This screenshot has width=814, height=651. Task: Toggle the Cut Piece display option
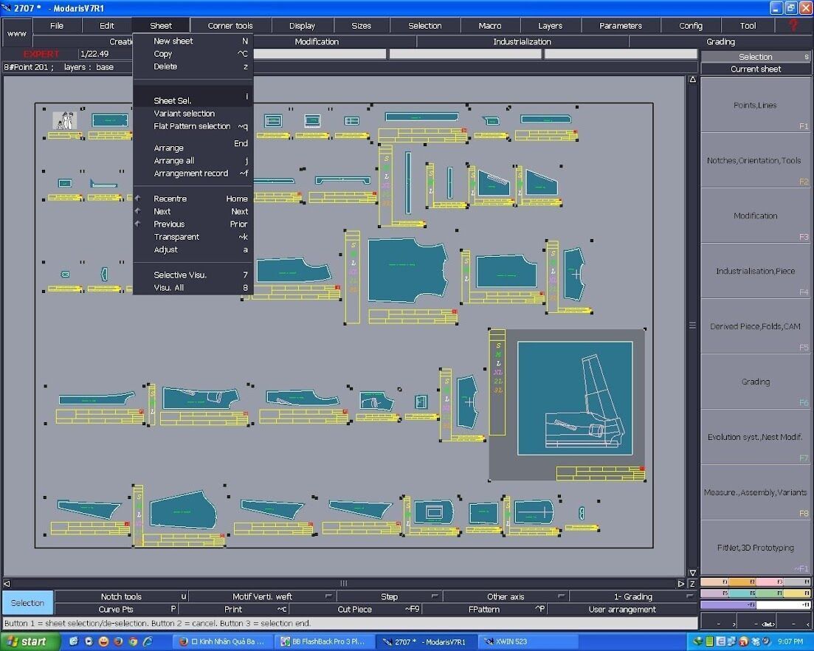pyautogui.click(x=354, y=609)
